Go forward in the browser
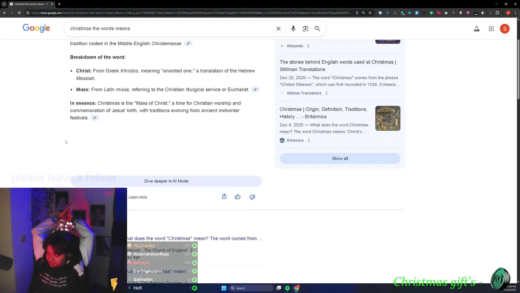The width and height of the screenshot is (520, 293). pos(11,13)
